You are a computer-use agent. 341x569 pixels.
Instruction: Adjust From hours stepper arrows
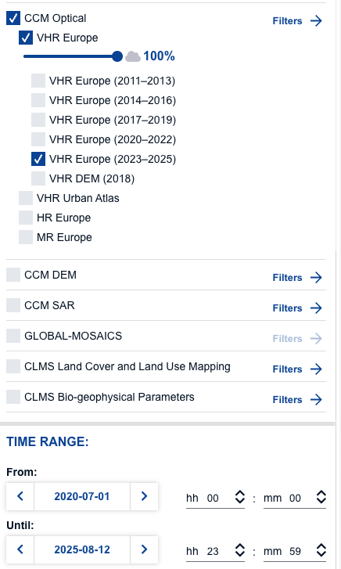coord(240,497)
